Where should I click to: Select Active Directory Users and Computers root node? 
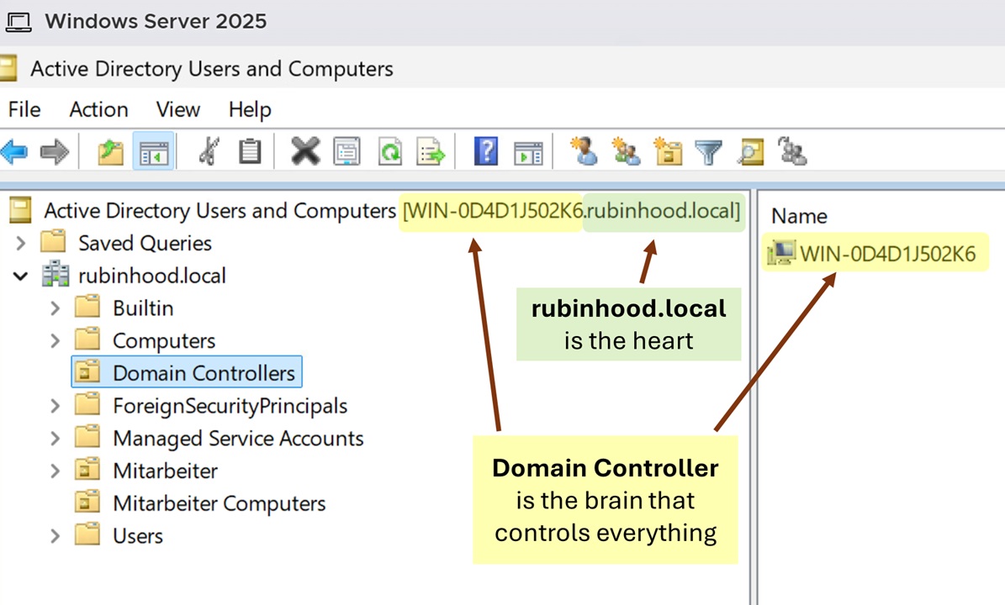click(x=220, y=211)
